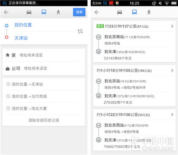178x155 pixels.
Task: Click train icon beside 到天津 137公里
Action: tap(99, 95)
